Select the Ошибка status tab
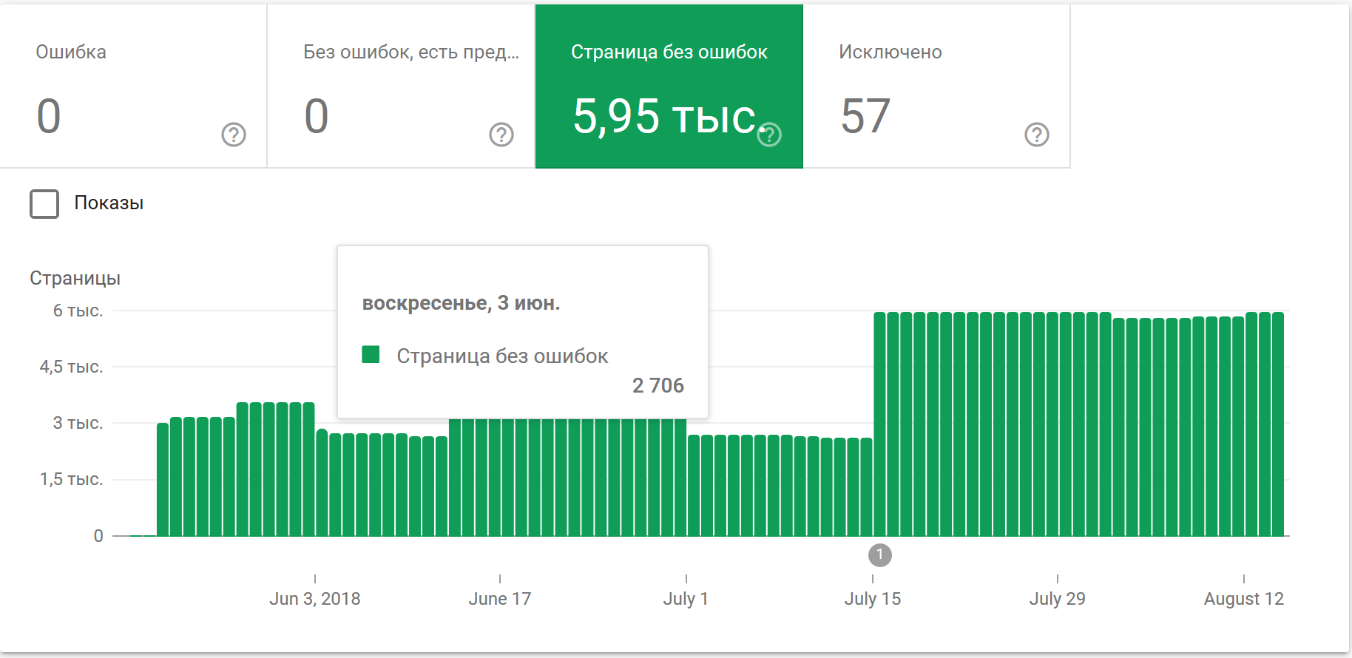1352x658 pixels. [x=133, y=86]
